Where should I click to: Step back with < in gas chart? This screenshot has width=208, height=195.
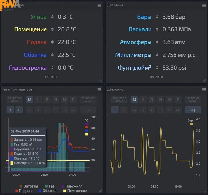(38, 110)
